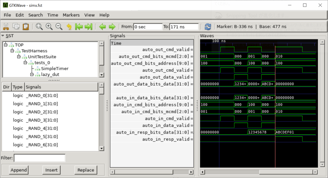Click the Paste clipboard icon

tap(26, 27)
